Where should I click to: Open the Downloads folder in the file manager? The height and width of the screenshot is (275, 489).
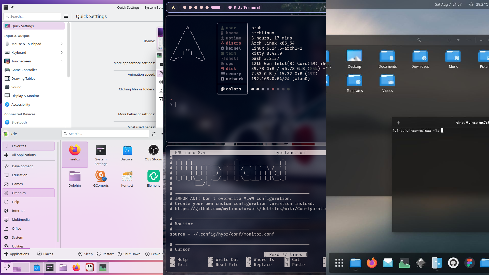[420, 59]
